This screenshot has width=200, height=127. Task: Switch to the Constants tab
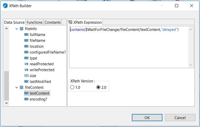(53, 22)
